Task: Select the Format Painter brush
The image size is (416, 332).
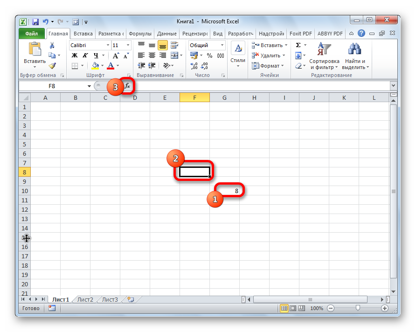Action: [52, 65]
